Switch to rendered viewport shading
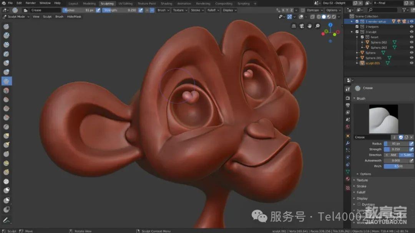This screenshot has width=415, height=233. (x=334, y=16)
